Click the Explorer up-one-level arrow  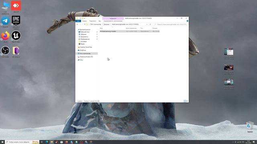(85, 24)
